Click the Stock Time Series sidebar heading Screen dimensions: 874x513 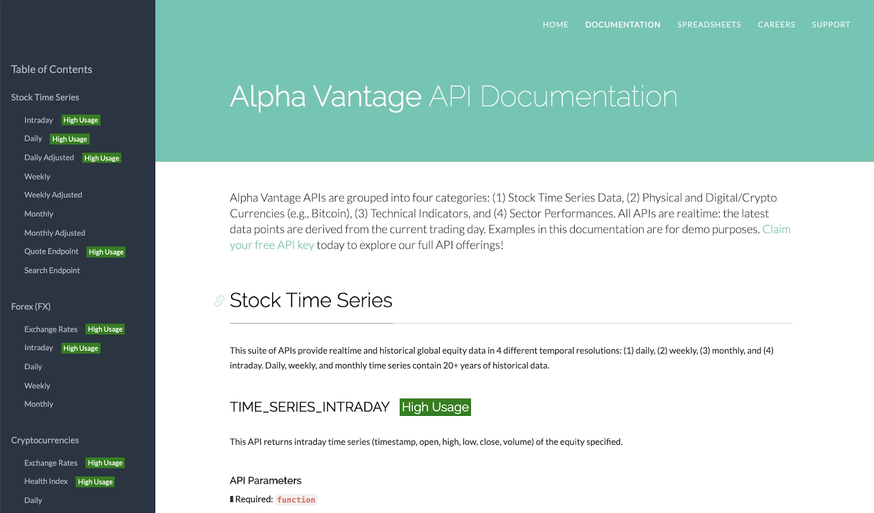45,97
